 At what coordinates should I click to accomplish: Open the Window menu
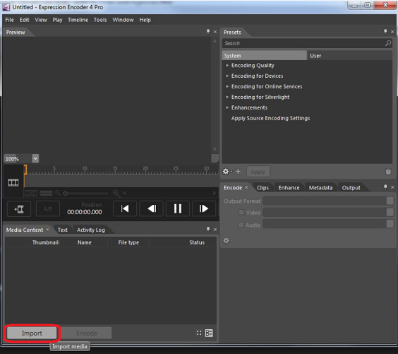coord(123,20)
